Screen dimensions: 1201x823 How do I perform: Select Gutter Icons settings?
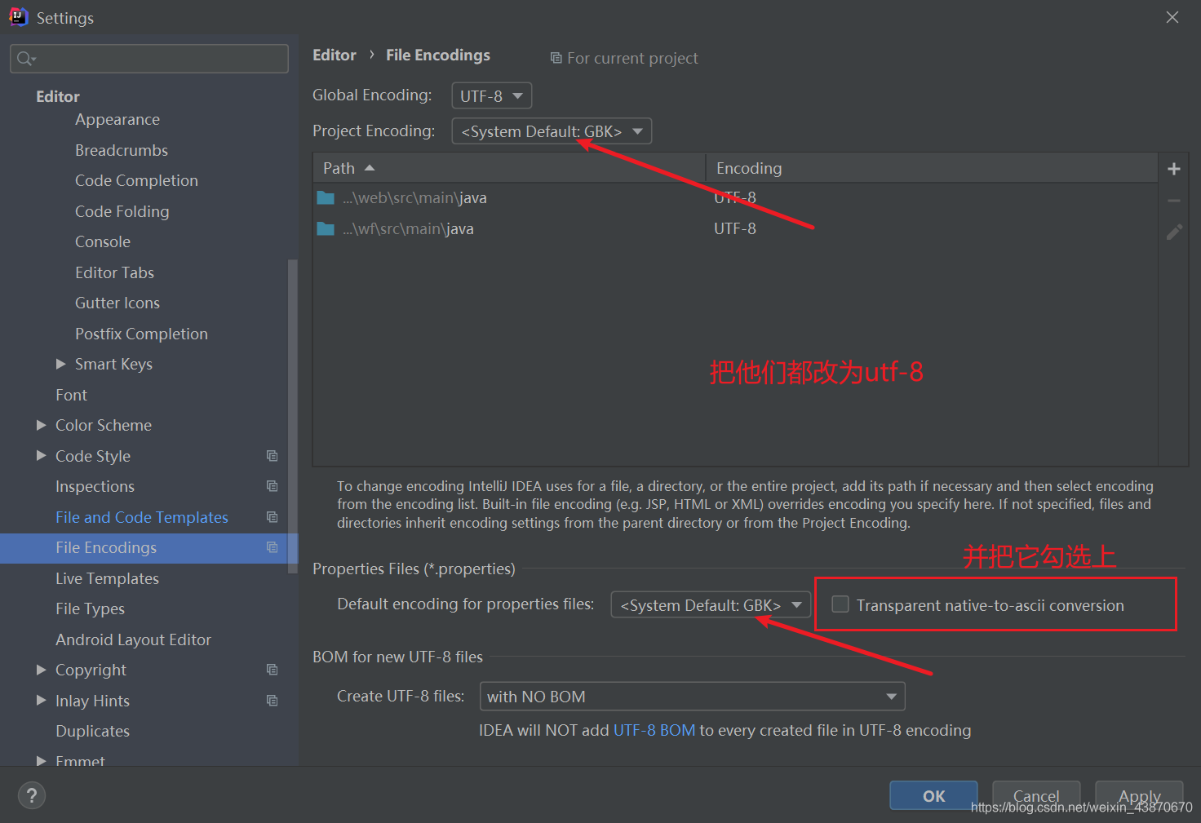(x=117, y=303)
